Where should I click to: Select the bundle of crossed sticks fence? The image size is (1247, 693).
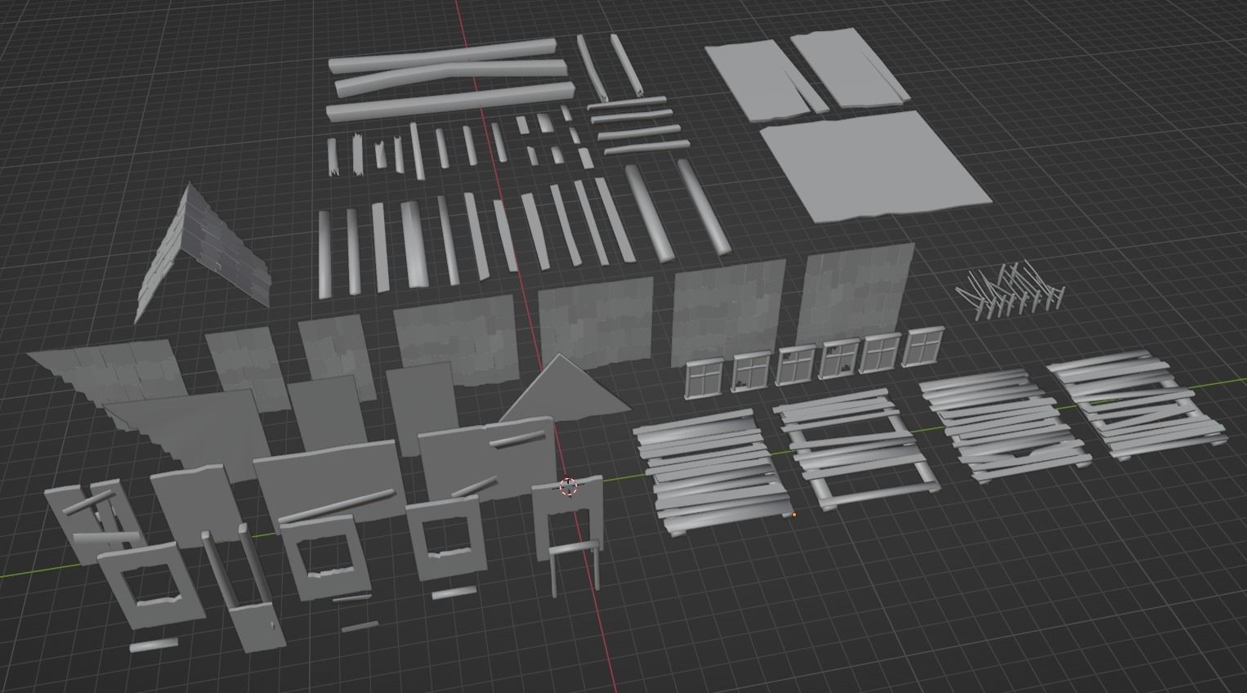pyautogui.click(x=1011, y=290)
